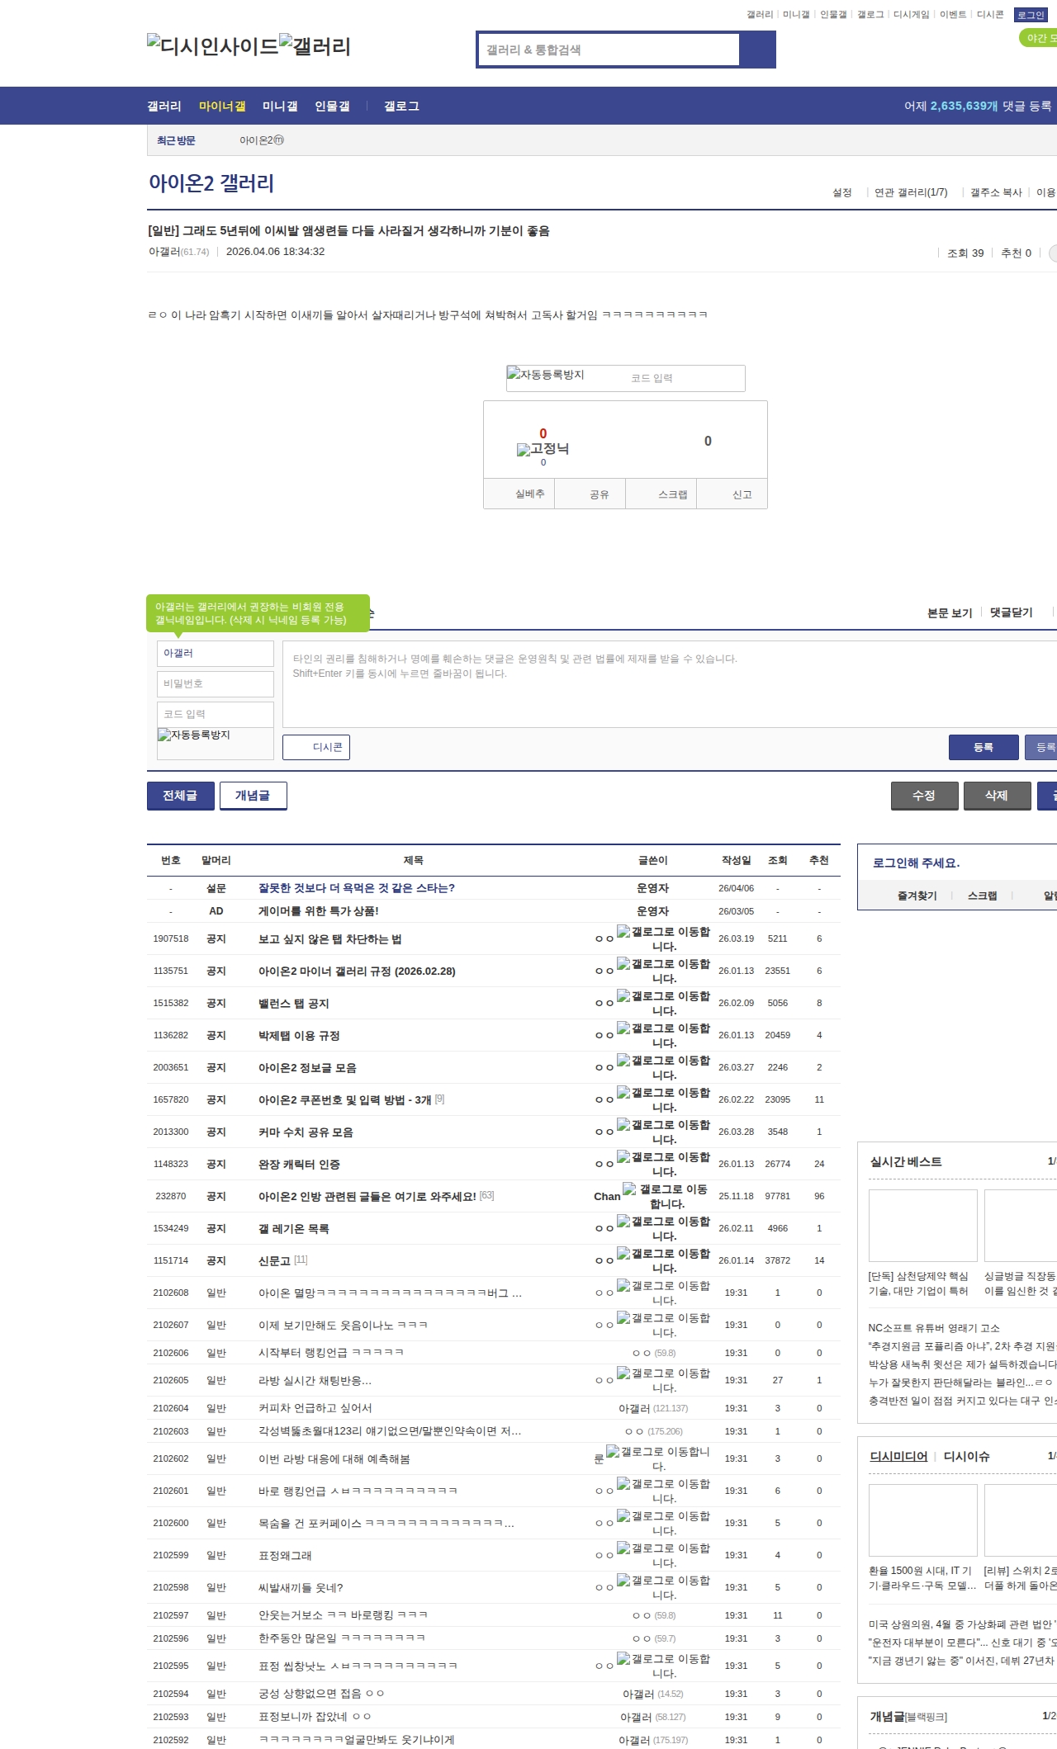Click the 디시콘 button under the comment box
This screenshot has width=1057, height=1749.
[x=316, y=747]
